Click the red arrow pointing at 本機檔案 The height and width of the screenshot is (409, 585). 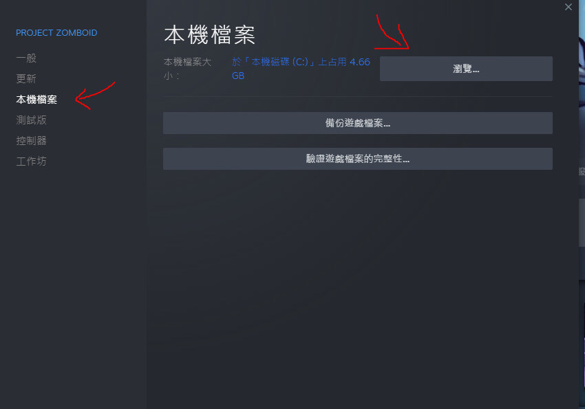coord(95,96)
